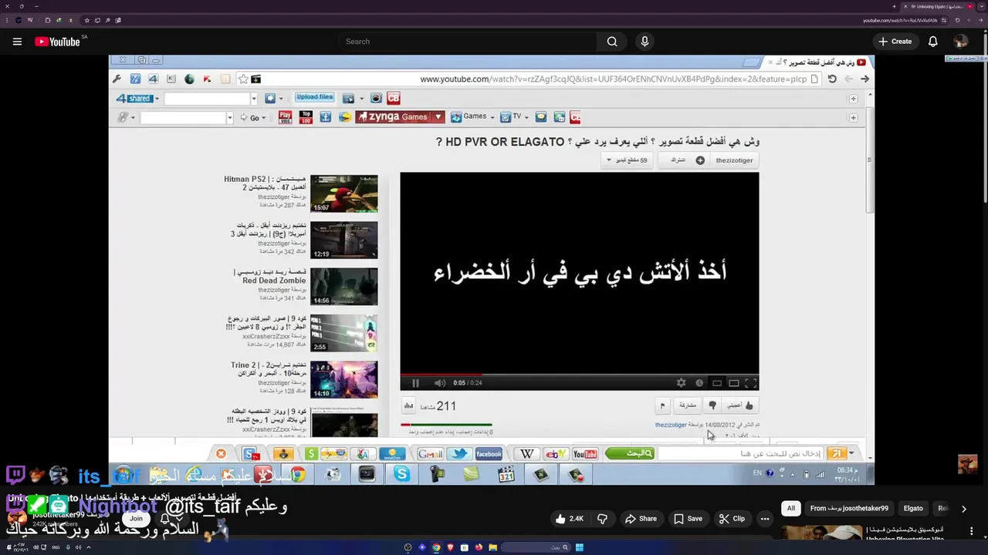Click the camera icon on the 4shared toolbar
Screen dimensions: 988x555
[376, 98]
